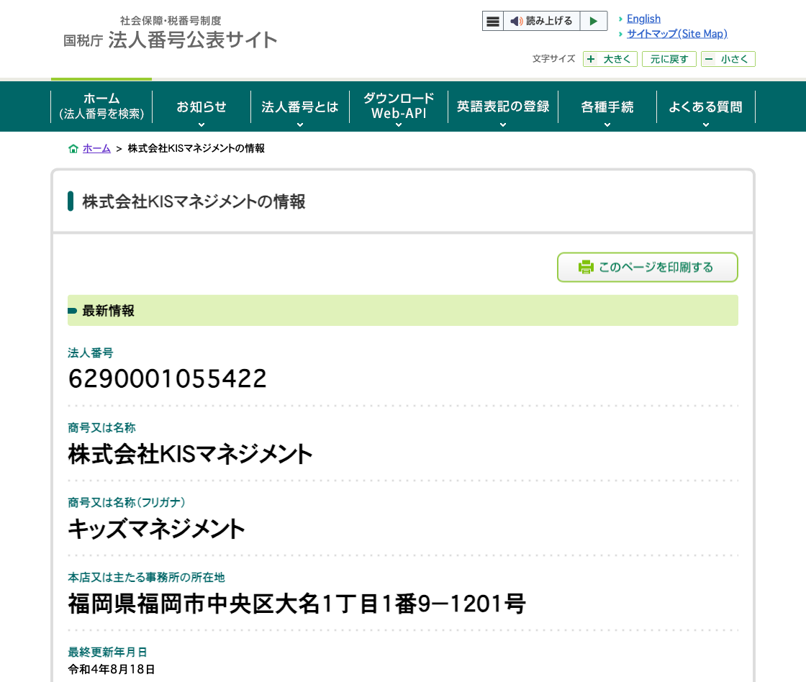This screenshot has height=682, width=806.
Task: Select update date 令和4年8月18日
Action: (x=112, y=669)
